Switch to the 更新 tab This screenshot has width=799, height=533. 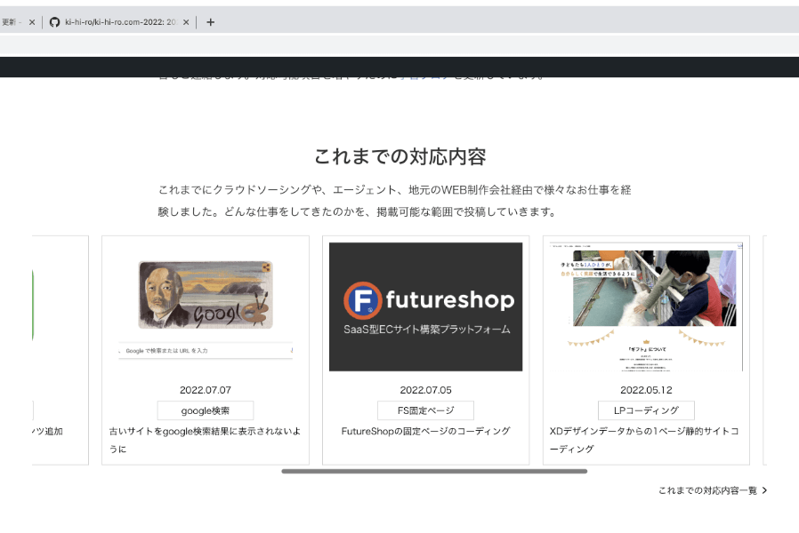(x=12, y=22)
